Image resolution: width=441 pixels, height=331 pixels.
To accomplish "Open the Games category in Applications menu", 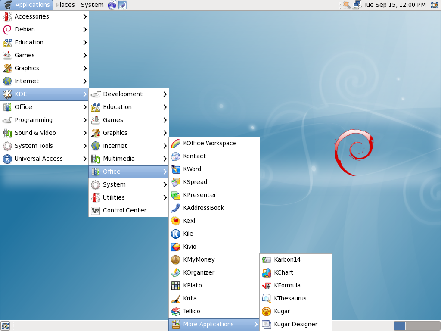I will (x=44, y=56).
